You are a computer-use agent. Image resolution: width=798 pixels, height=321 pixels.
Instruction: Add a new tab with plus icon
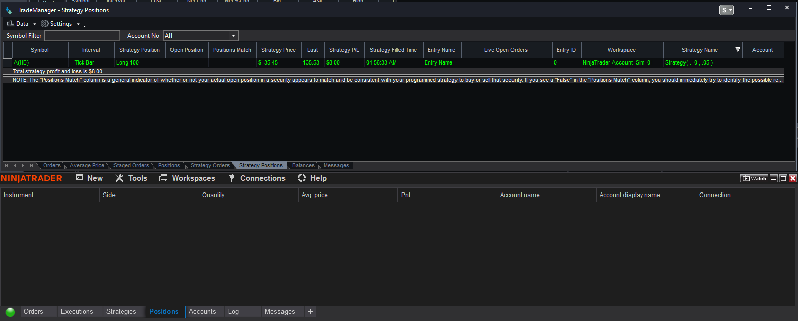pos(310,312)
